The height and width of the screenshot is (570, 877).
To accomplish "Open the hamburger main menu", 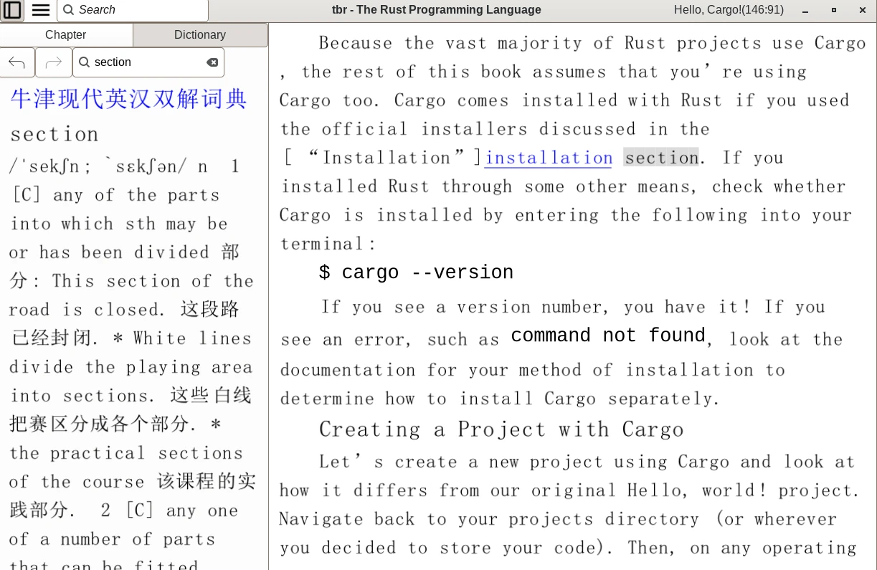I will [x=41, y=10].
